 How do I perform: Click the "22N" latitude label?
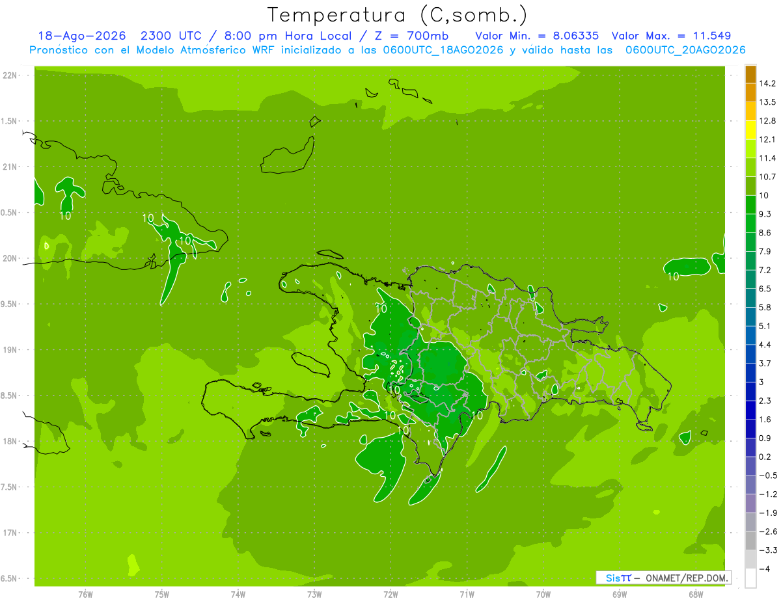click(10, 75)
